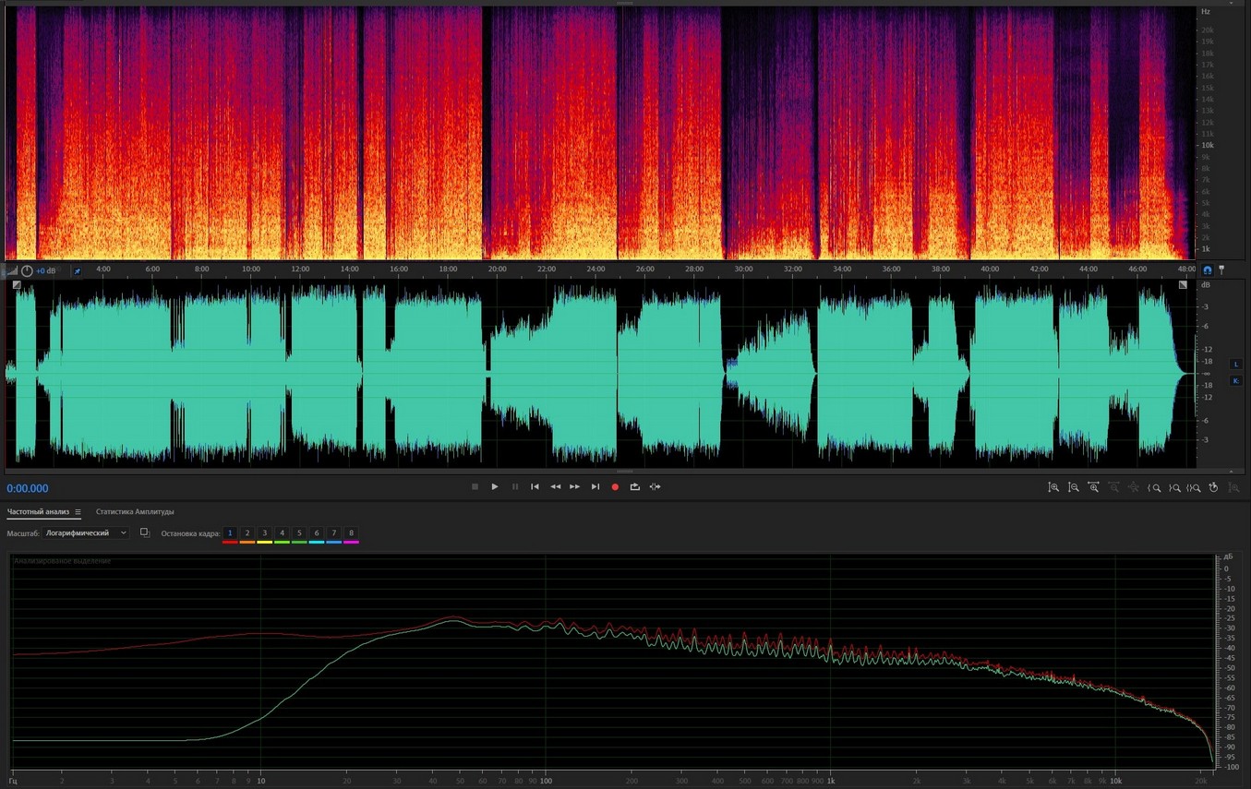Click the skip selection icon
1251x789 pixels.
[x=656, y=486]
